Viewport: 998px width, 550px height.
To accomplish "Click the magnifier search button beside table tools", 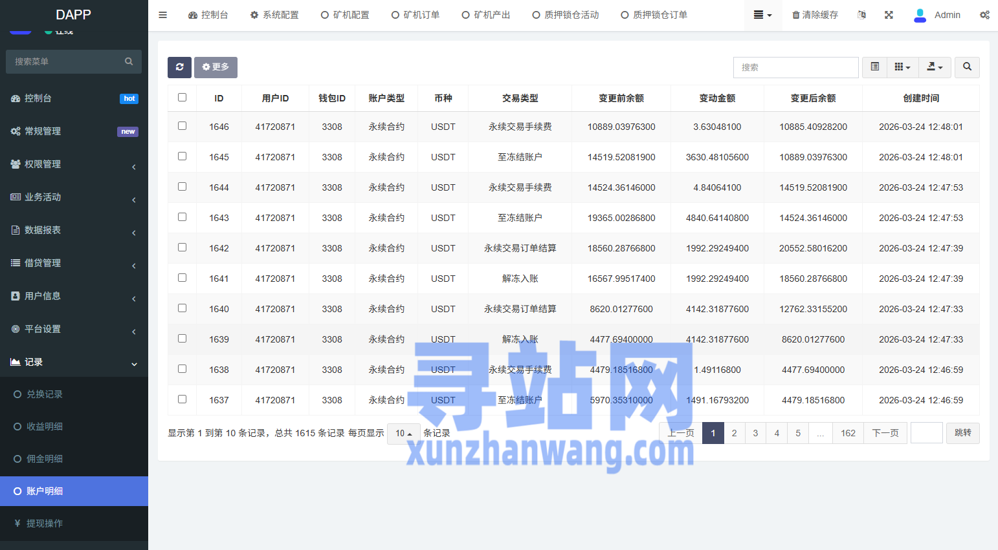I will click(967, 67).
